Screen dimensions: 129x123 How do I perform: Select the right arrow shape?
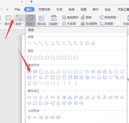click(x=29, y=97)
